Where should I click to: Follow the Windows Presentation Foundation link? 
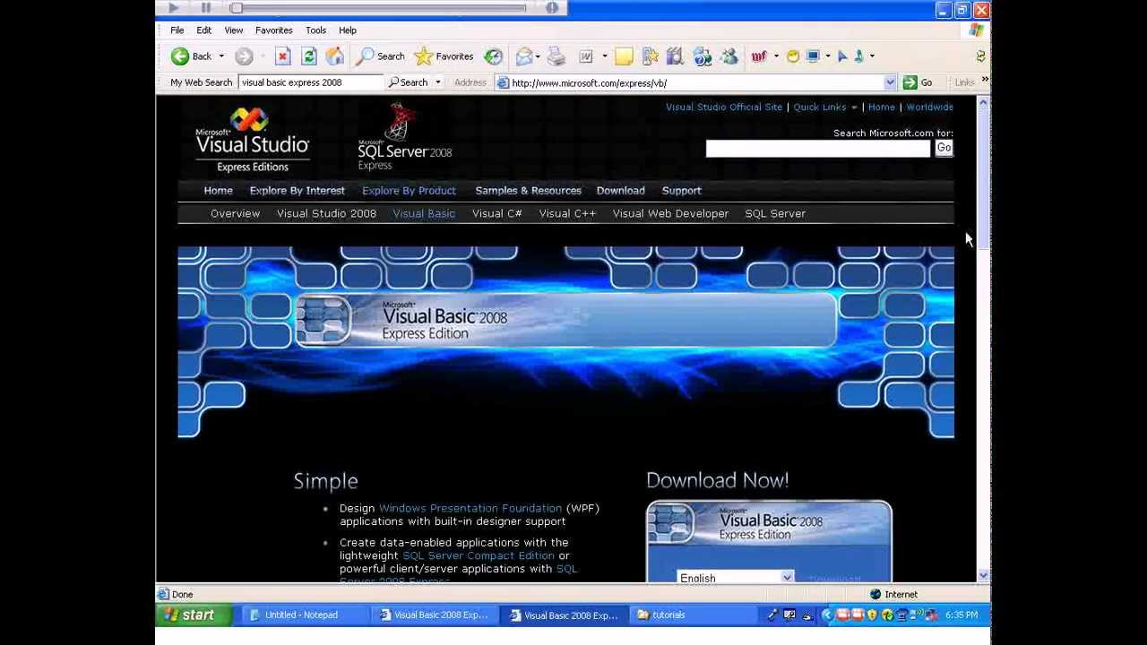pyautogui.click(x=470, y=509)
